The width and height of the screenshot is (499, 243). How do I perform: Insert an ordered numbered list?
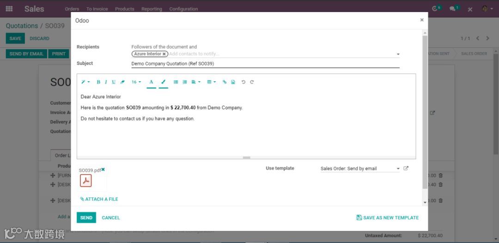click(184, 82)
